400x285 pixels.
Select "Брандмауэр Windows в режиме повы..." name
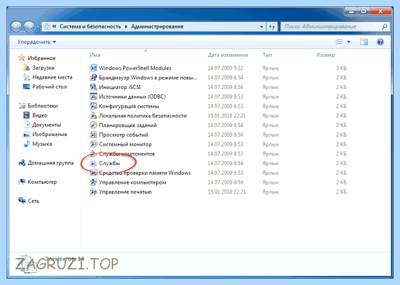point(148,77)
